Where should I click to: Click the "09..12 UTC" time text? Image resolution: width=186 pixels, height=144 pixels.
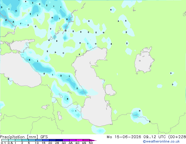pyautogui.click(x=155, y=137)
